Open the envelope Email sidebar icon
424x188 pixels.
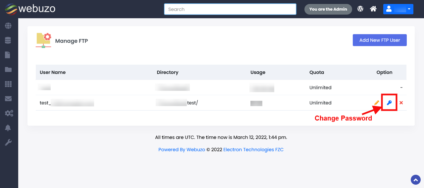pyautogui.click(x=8, y=98)
